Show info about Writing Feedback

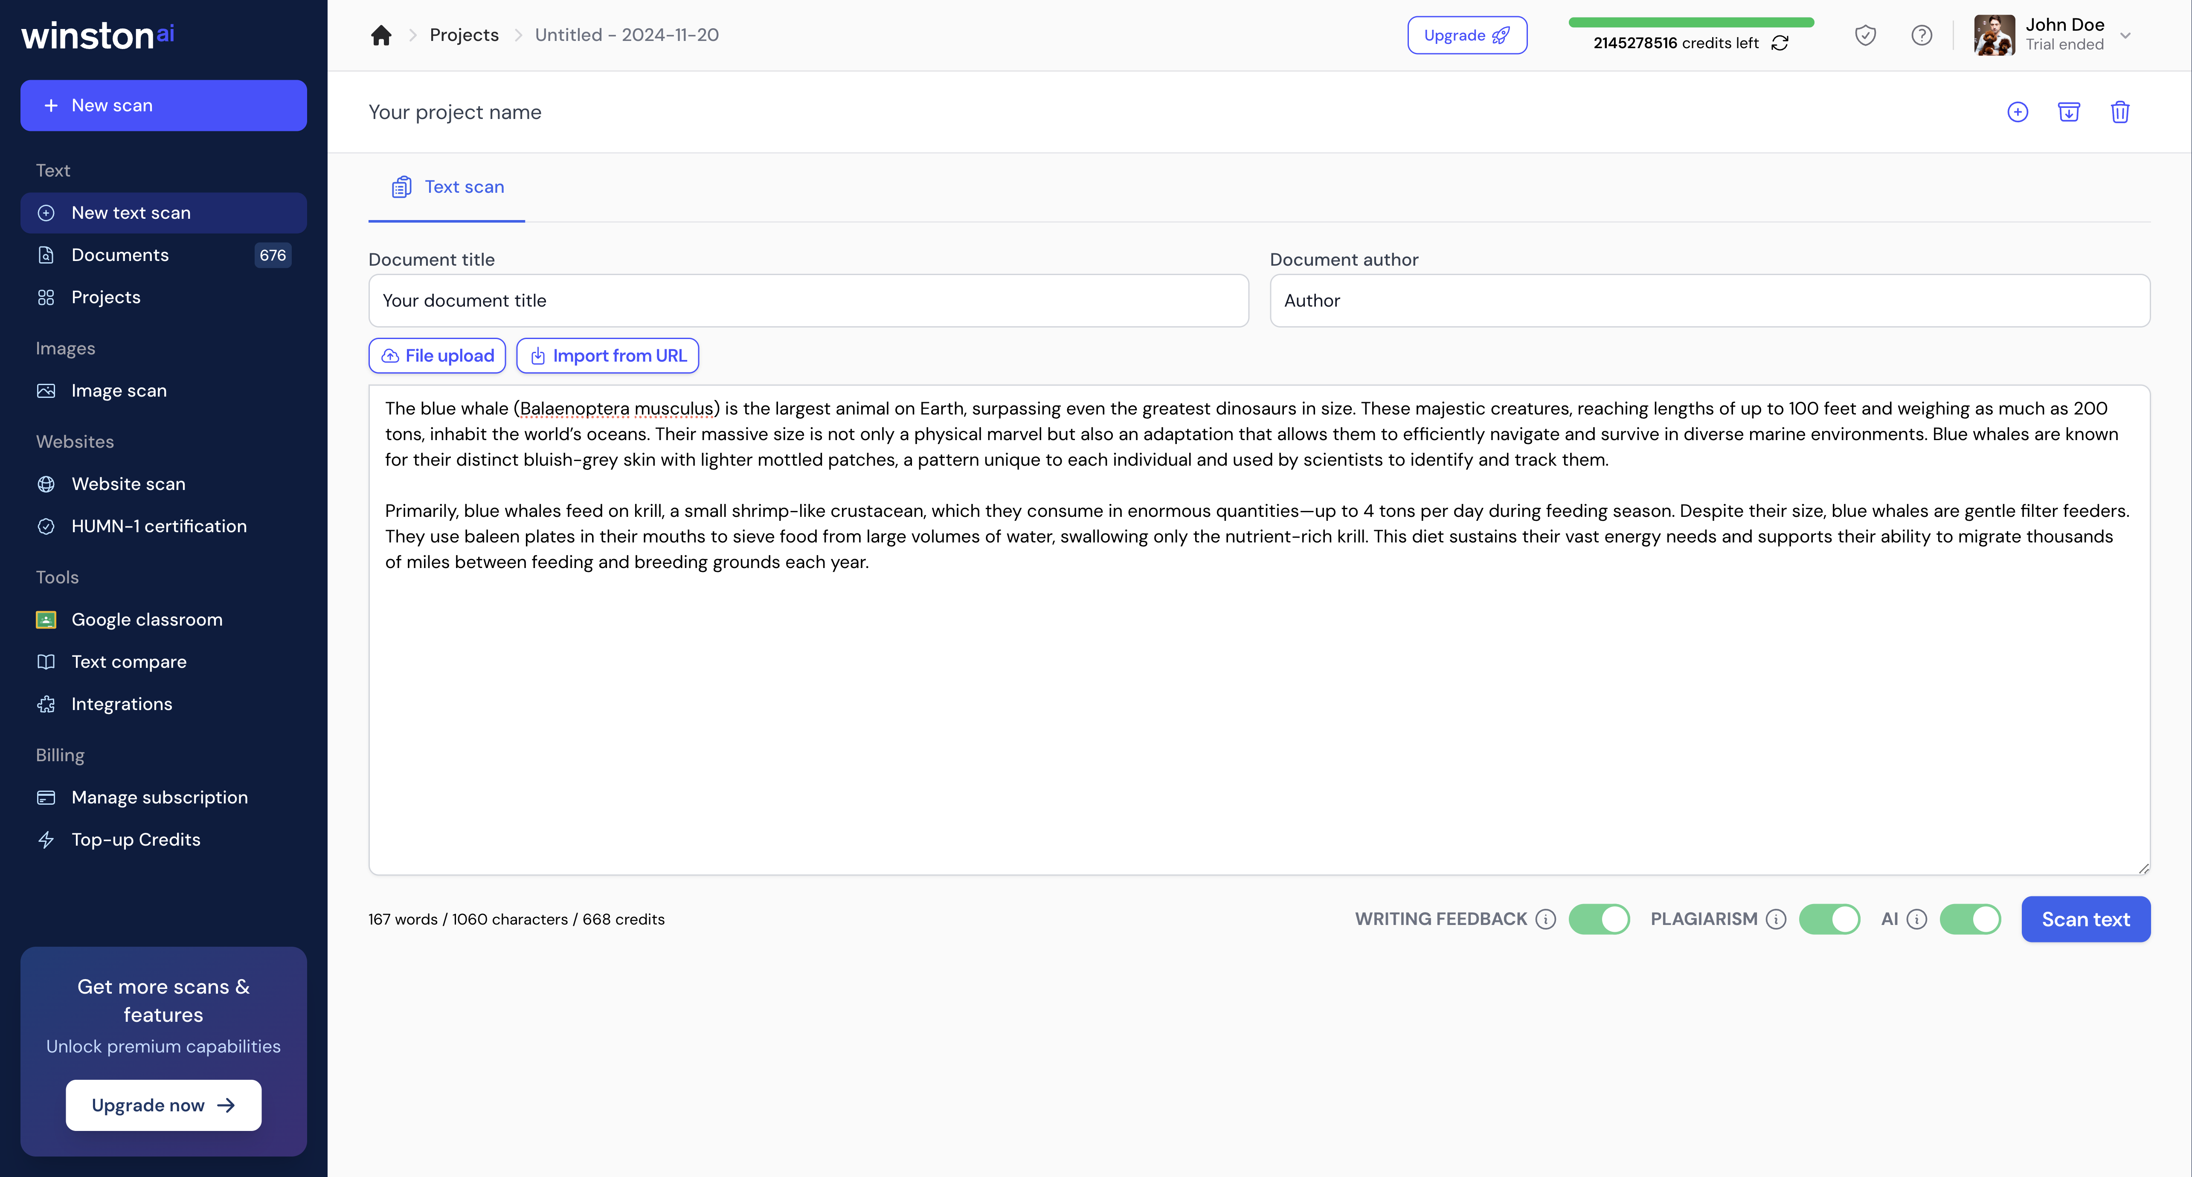coord(1545,919)
